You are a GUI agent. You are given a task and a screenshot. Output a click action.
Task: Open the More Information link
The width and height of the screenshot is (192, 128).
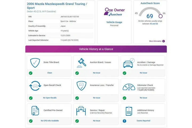click(155, 41)
